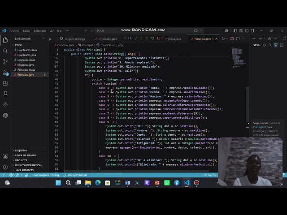Toggle the bottom panel layout button
287x215 pixels.
[247, 31]
